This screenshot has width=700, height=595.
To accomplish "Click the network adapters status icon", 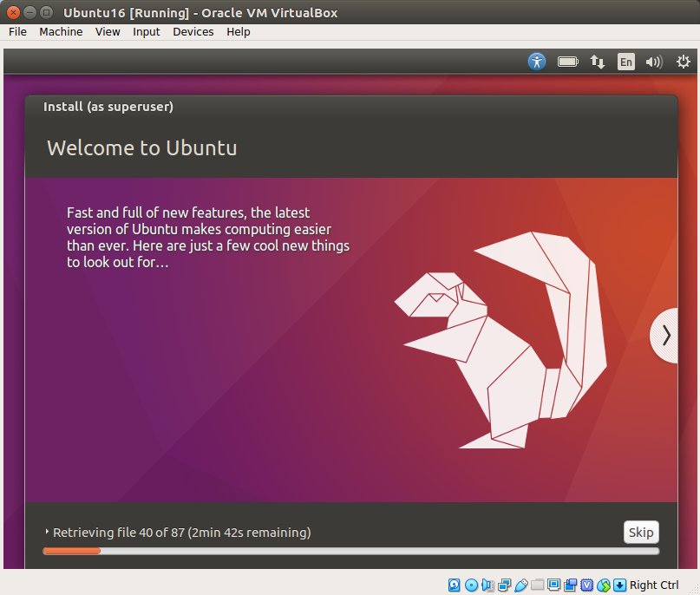I will [505, 585].
